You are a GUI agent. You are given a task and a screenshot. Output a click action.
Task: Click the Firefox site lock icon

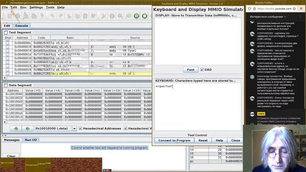[x=254, y=9]
